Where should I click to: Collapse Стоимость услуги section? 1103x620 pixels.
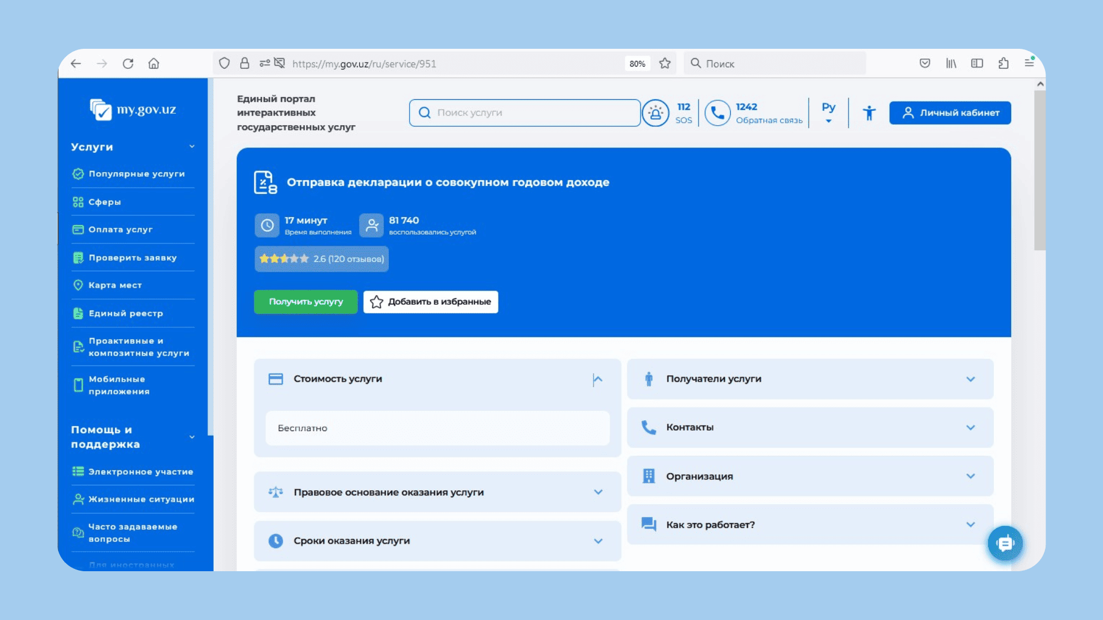click(x=597, y=379)
